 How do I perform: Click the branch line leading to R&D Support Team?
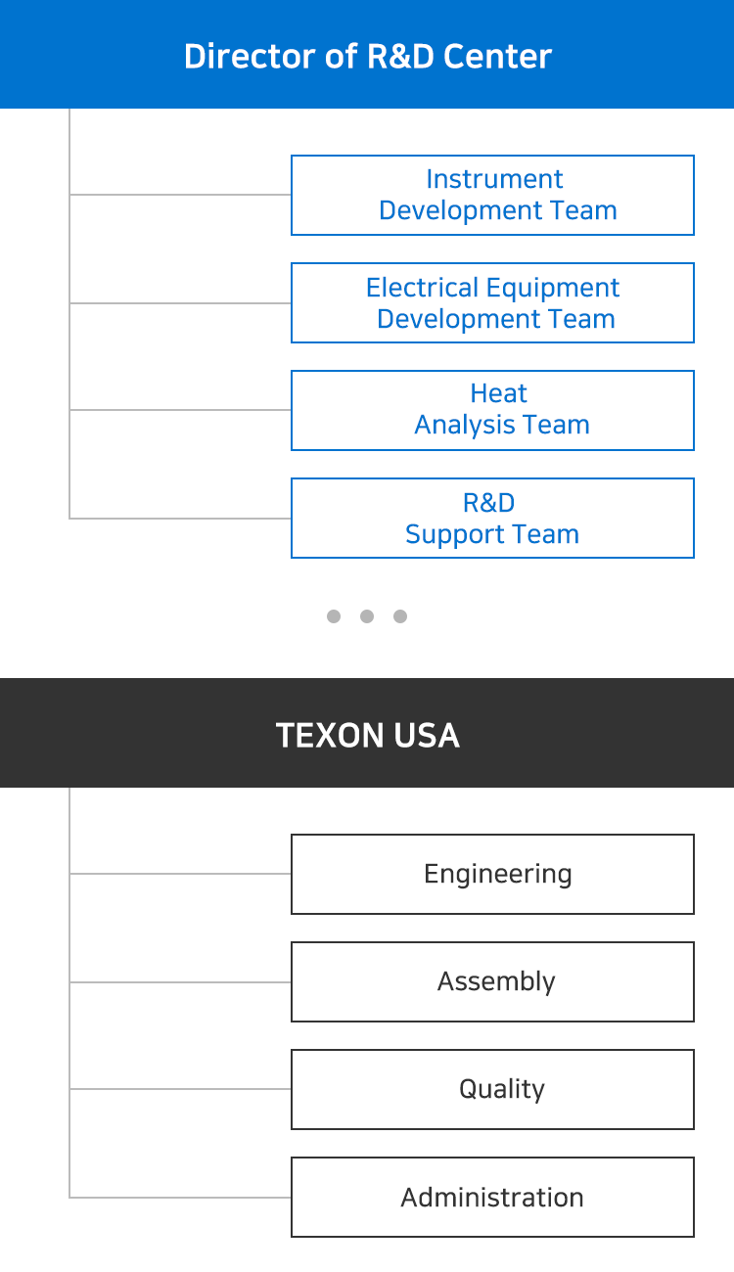pos(180,518)
